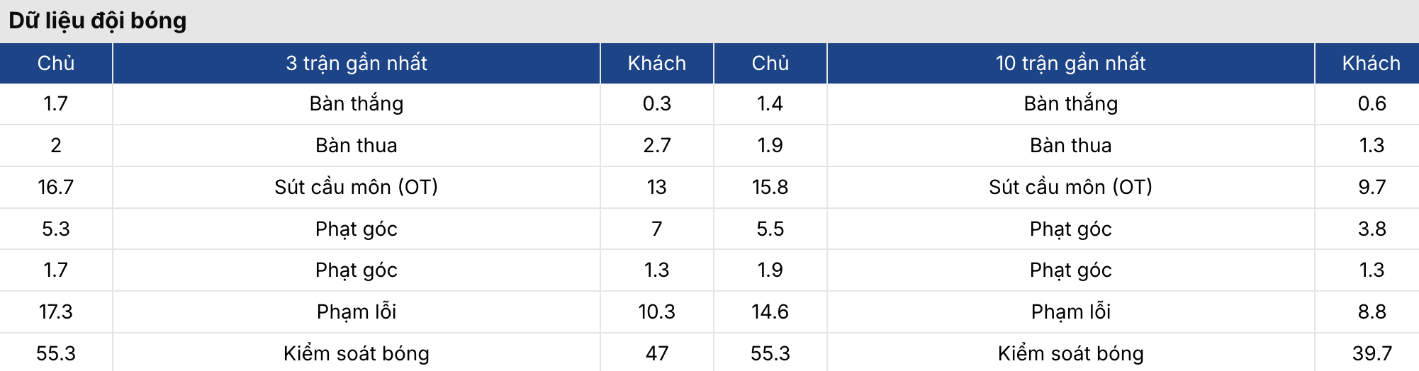Click 'Bàn thắng' row label under 3 trận gần nhất
Screen dimensions: 1419x371
click(356, 104)
